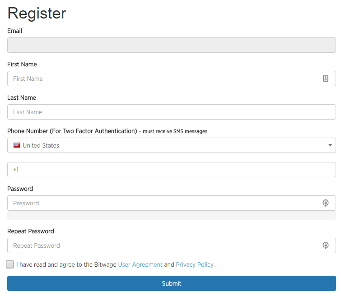Image resolution: width=341 pixels, height=296 pixels.
Task: Click into the First Name input
Action: [171, 79]
